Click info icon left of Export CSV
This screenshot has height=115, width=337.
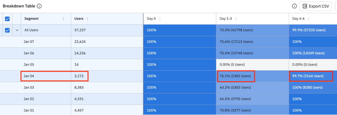point(294,6)
